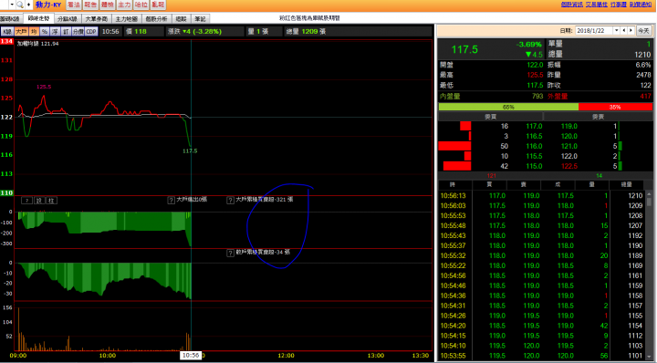Click the small ? button in the indicator panel

pyautogui.click(x=26, y=201)
